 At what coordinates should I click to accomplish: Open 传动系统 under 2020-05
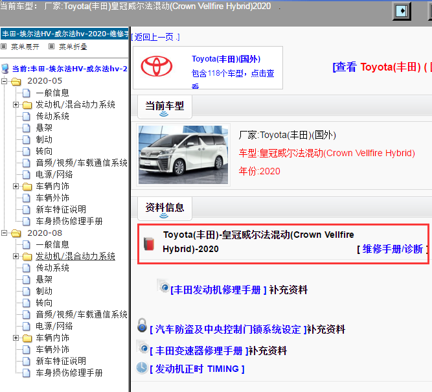pos(52,117)
